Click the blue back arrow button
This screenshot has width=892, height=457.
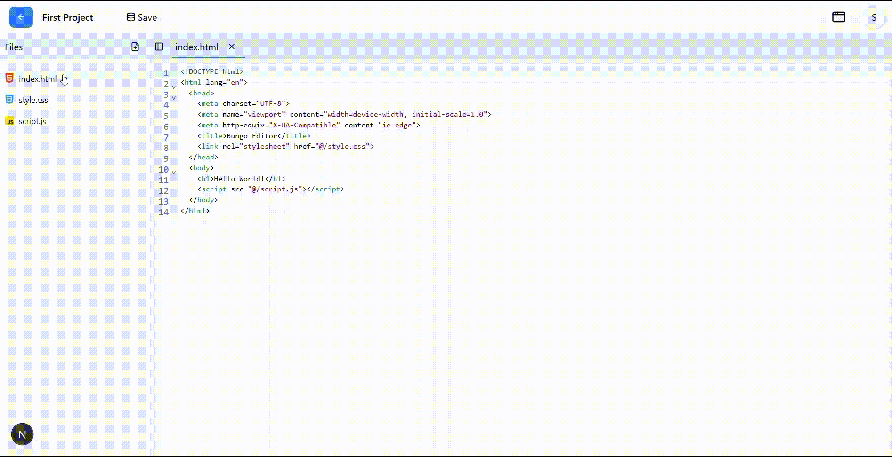pos(21,17)
